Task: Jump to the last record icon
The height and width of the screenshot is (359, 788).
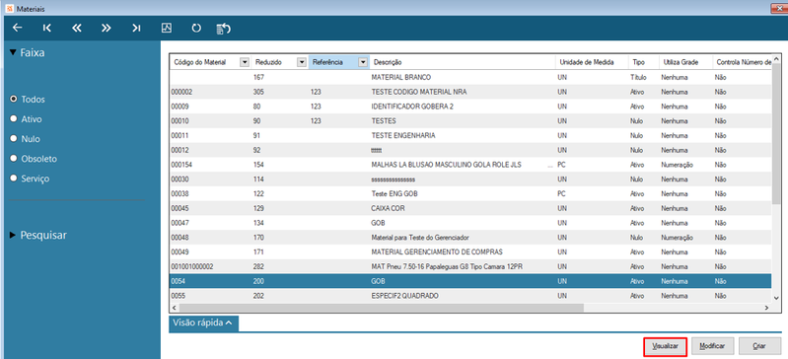Action: pyautogui.click(x=136, y=29)
